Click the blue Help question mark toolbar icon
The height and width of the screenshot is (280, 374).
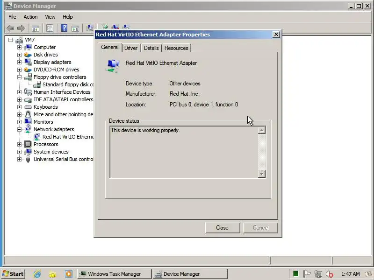click(64, 28)
